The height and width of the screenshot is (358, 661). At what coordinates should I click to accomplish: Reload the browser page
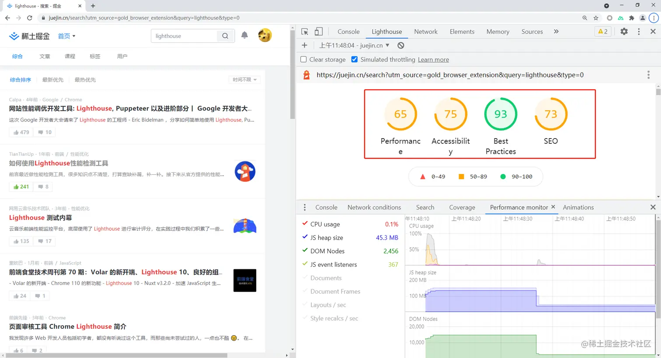30,18
